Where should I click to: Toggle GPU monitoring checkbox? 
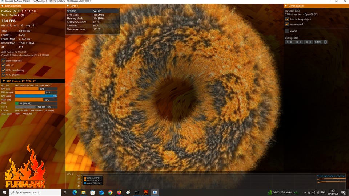pyautogui.click(x=3, y=70)
